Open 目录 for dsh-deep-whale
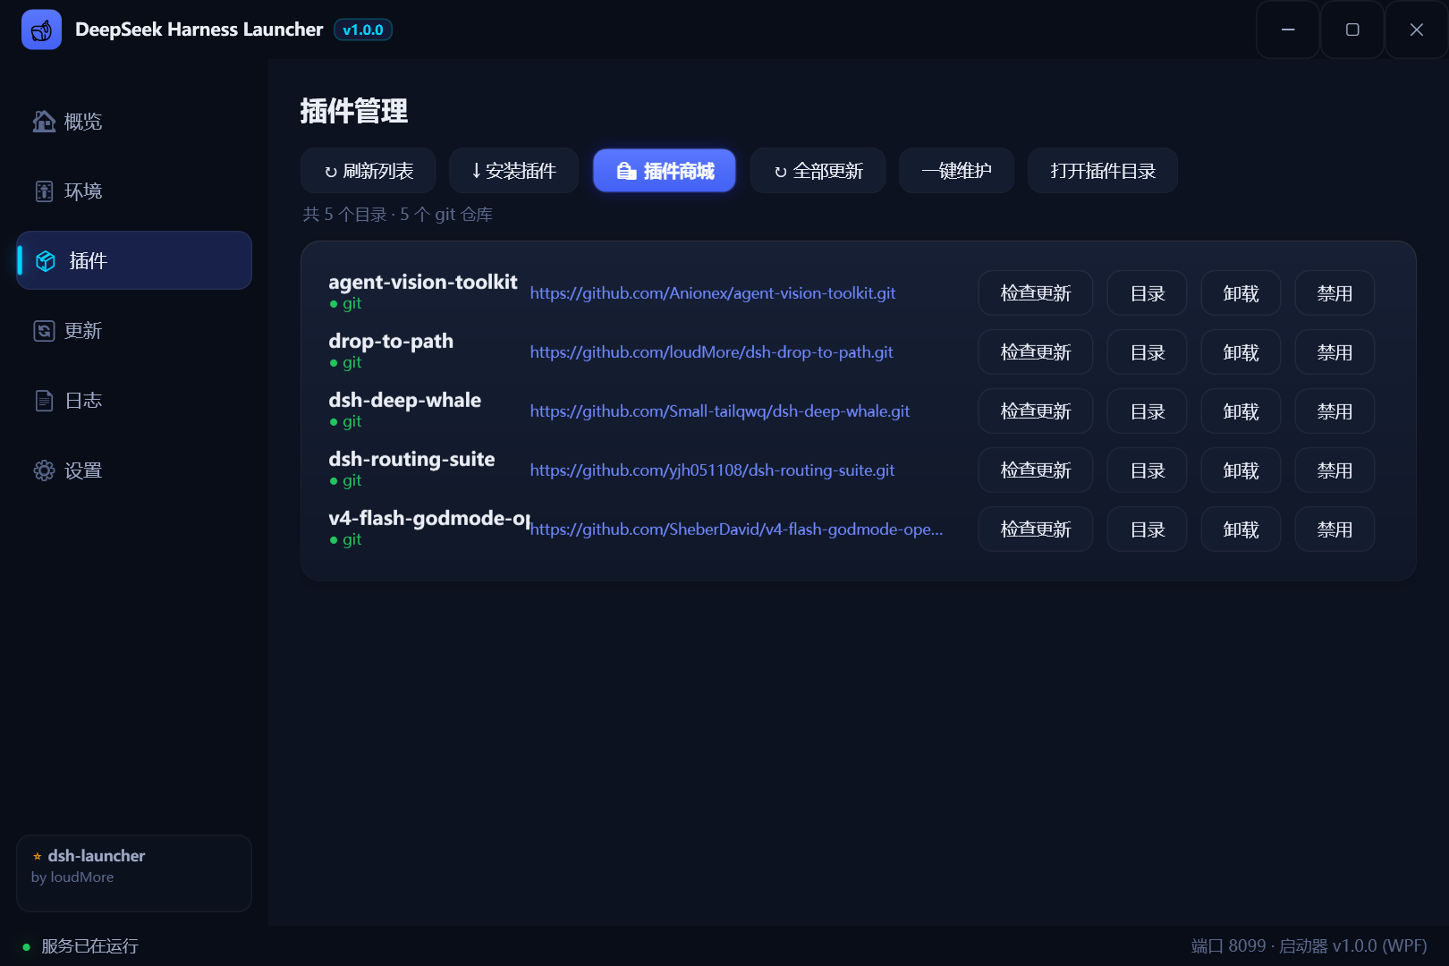The image size is (1449, 966). 1148,411
